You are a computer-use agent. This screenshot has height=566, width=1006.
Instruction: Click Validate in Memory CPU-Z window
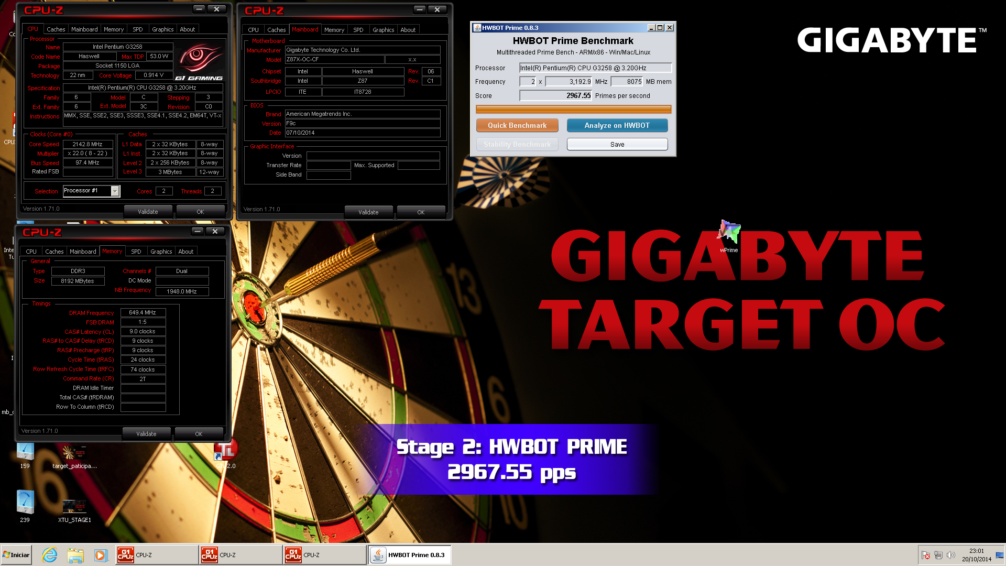point(146,434)
